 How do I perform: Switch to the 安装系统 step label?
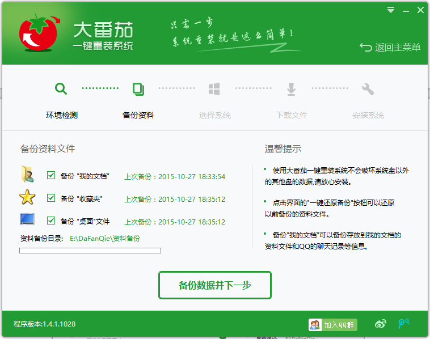coord(368,115)
